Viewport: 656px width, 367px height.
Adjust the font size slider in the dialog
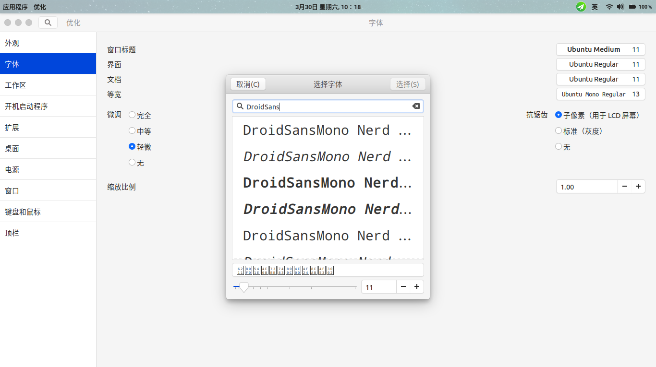(244, 287)
